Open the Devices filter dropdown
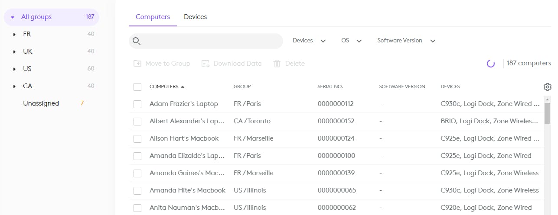The width and height of the screenshot is (558, 215). click(x=309, y=41)
